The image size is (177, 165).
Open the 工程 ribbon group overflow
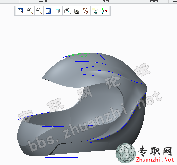(50, 0)
